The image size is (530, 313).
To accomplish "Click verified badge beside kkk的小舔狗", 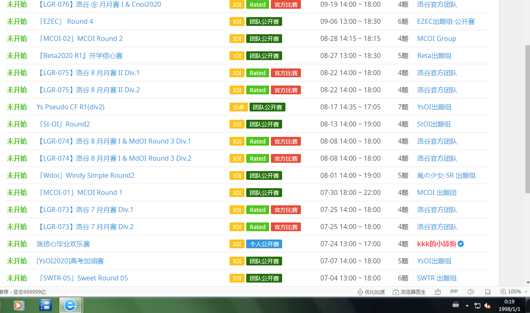I will coord(461,244).
